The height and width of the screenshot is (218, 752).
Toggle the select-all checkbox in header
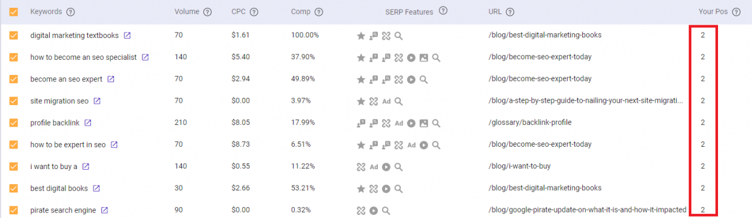13,12
